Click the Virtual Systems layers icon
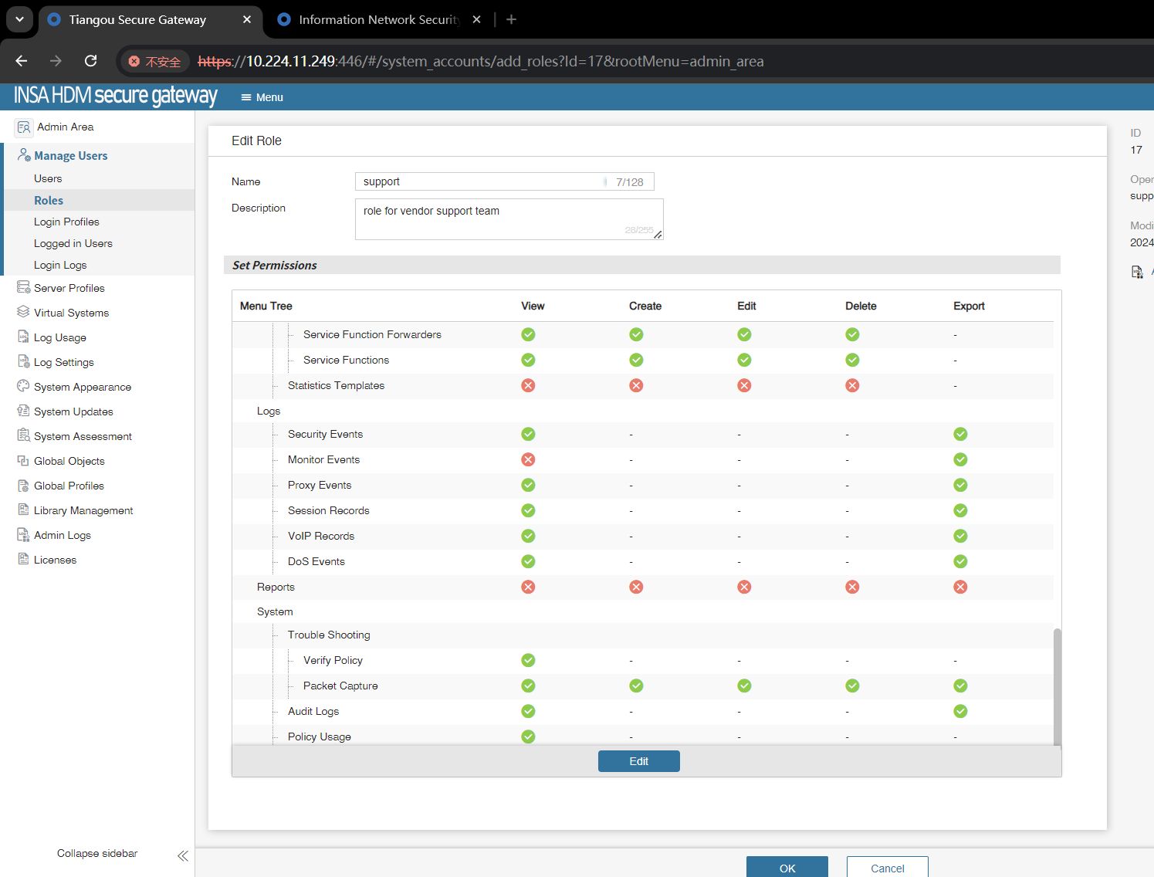Viewport: 1154px width, 877px height. pos(23,313)
